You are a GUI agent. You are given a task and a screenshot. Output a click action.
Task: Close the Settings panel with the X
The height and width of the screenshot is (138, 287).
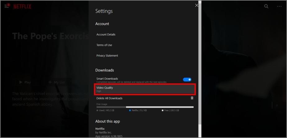[x=197, y=5]
